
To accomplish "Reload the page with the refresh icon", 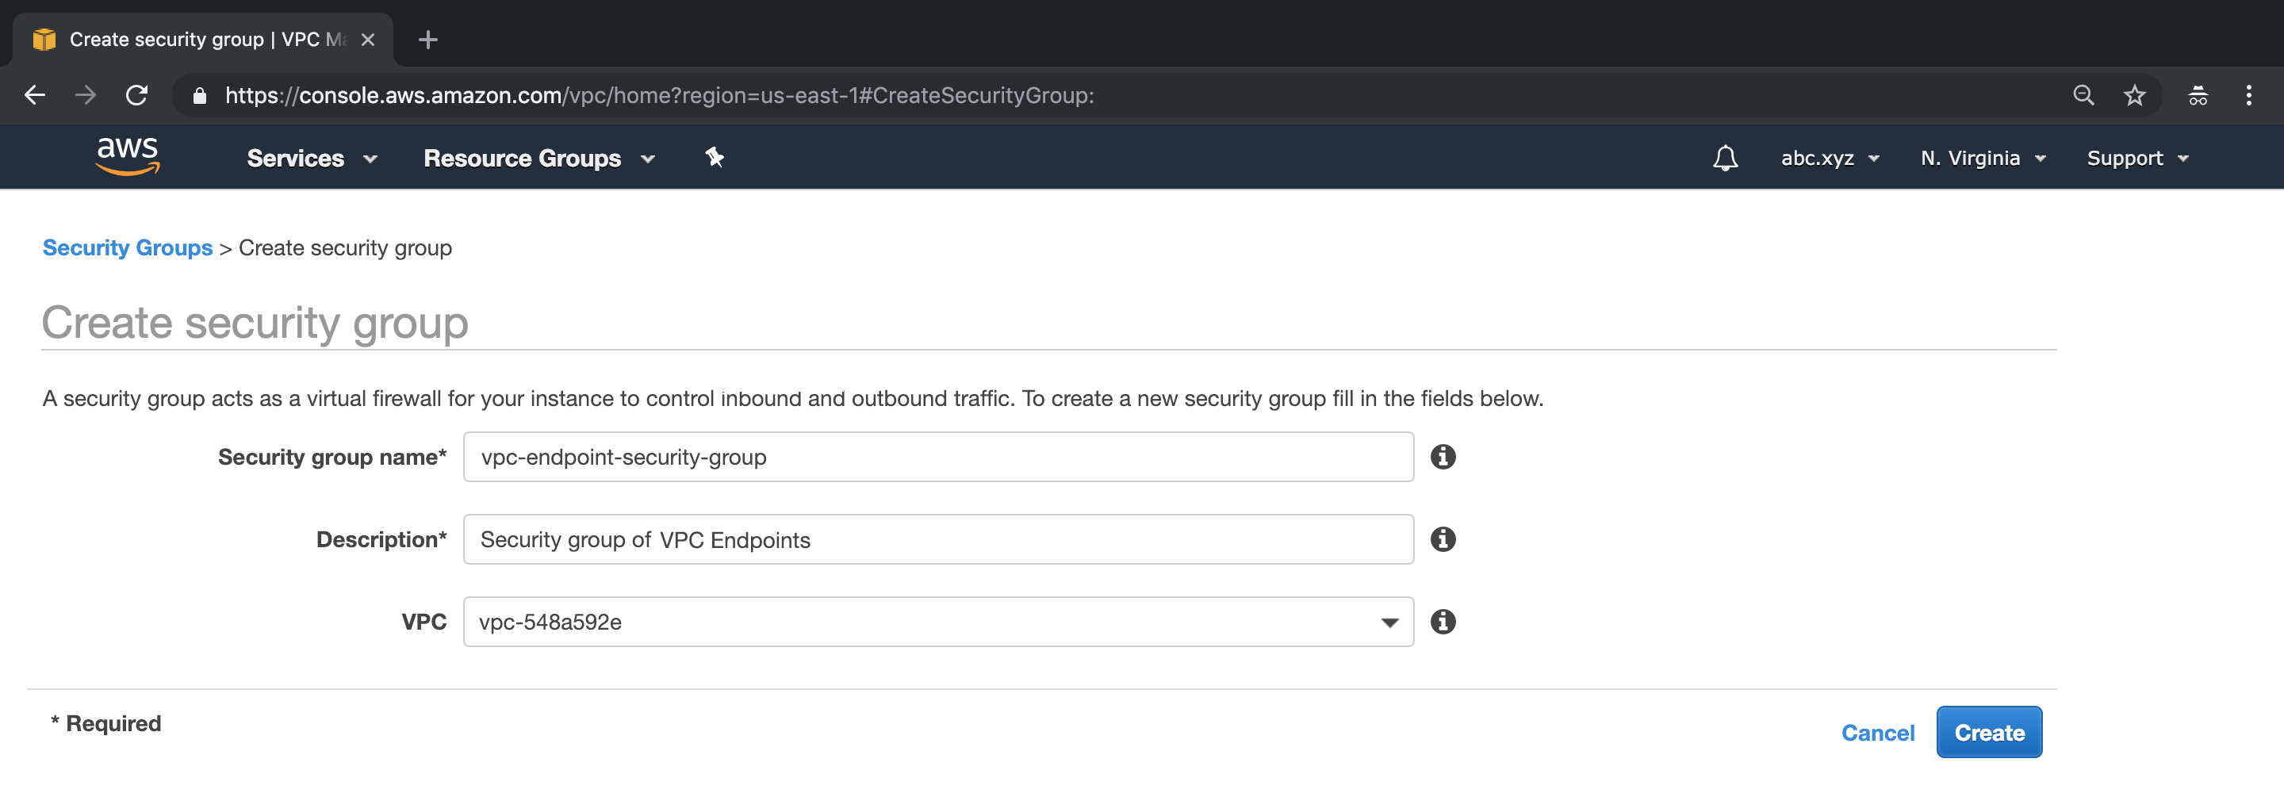I will [x=136, y=95].
